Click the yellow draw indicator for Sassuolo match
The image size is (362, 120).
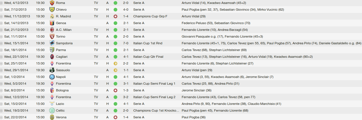[115, 70]
